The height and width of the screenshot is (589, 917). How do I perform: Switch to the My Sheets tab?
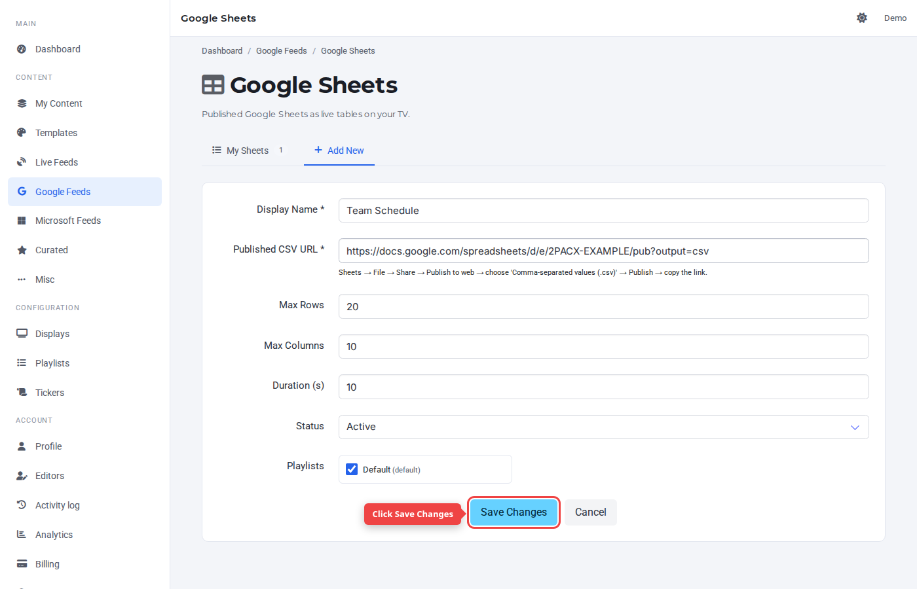tap(248, 151)
